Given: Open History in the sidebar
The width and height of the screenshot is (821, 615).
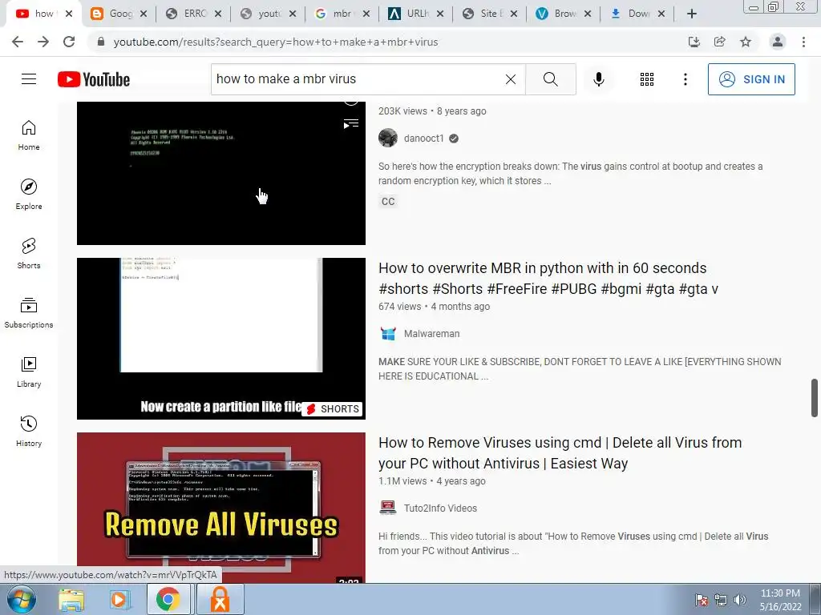Looking at the screenshot, I should click(x=29, y=432).
